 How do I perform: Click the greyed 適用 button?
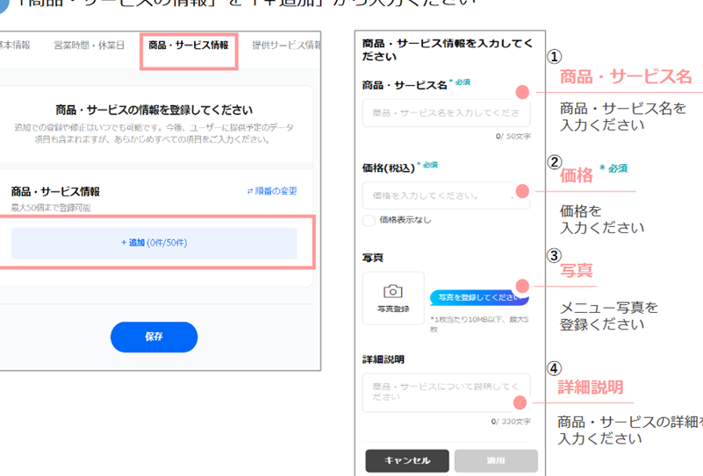496,461
